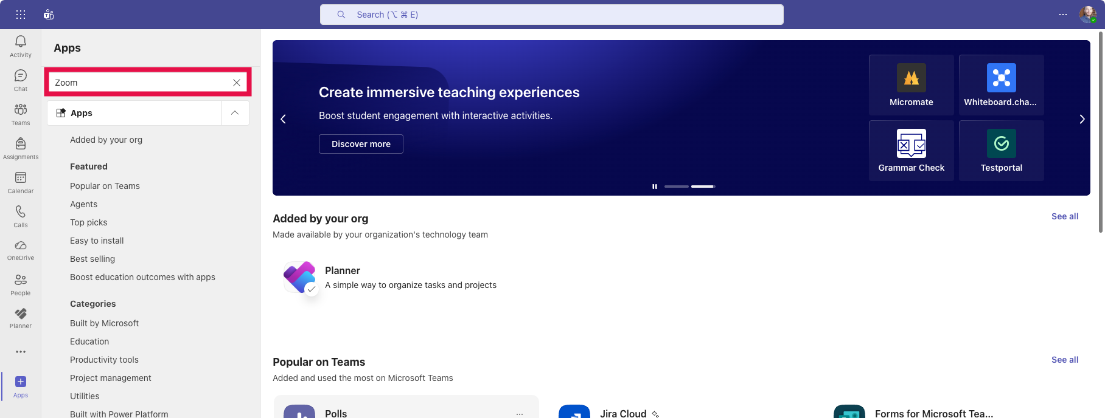
Task: Open Settings and more ellipsis menu
Action: 1063,15
